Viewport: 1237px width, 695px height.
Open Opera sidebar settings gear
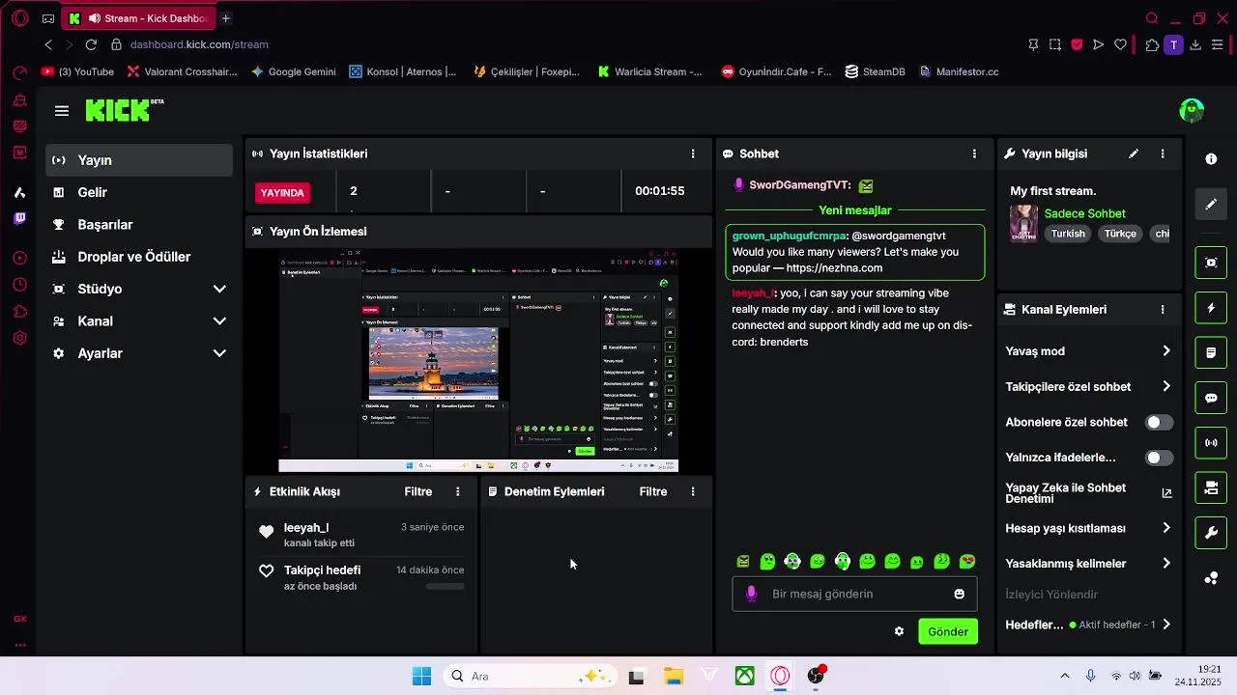tap(19, 338)
